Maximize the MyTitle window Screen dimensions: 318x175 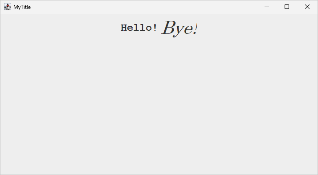click(287, 7)
